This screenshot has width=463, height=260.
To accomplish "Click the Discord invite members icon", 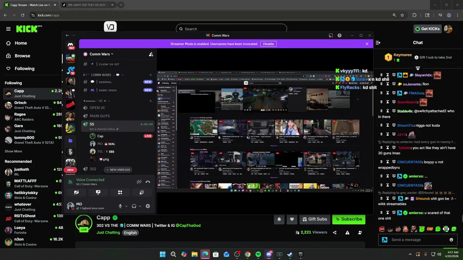I will click(151, 54).
